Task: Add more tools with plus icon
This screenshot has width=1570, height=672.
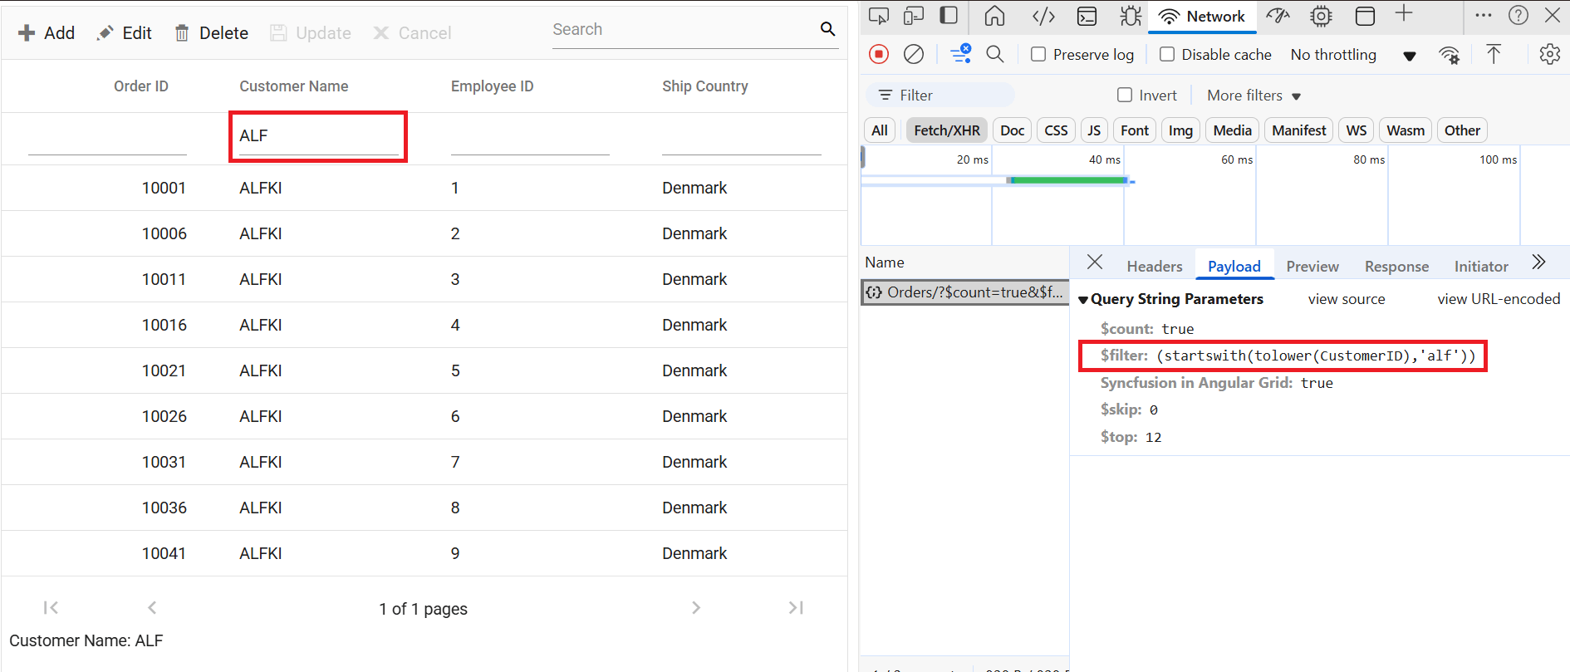Action: pos(1404,13)
